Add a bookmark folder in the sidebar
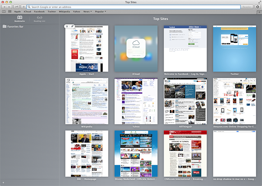Screen dimensions: 262x186 [x=3, y=183]
